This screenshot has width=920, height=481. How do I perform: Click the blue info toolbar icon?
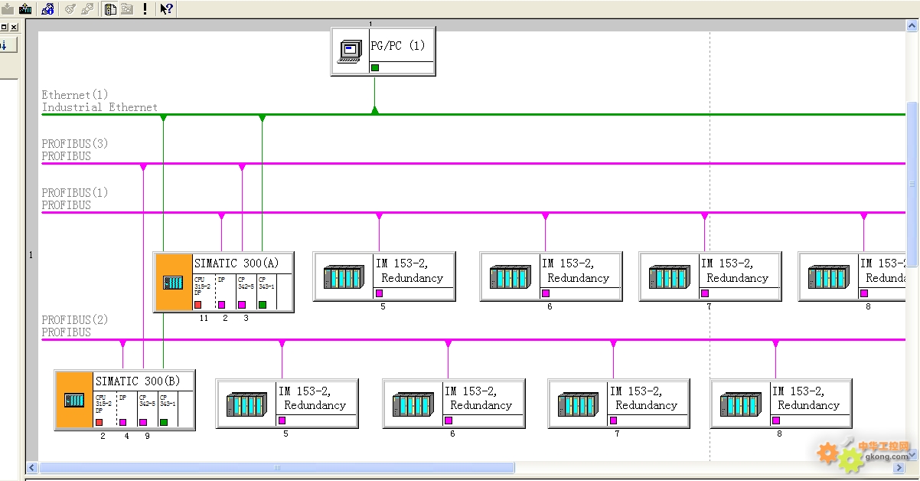(x=47, y=9)
